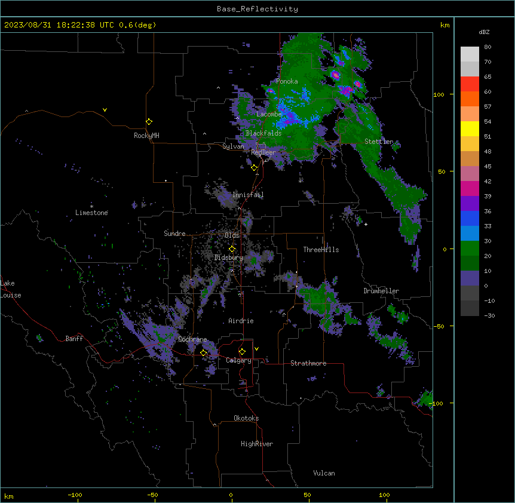515x503 pixels.
Task: Select the yellow diamond marker between Olds and Didsbury
Action: coord(232,249)
